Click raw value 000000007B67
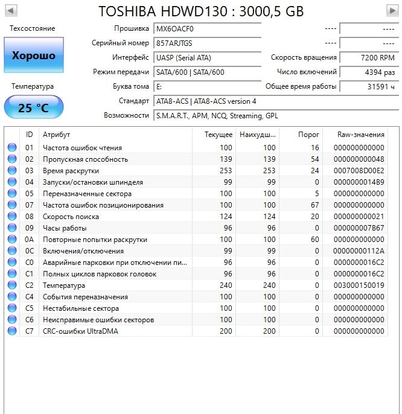 pyautogui.click(x=359, y=228)
